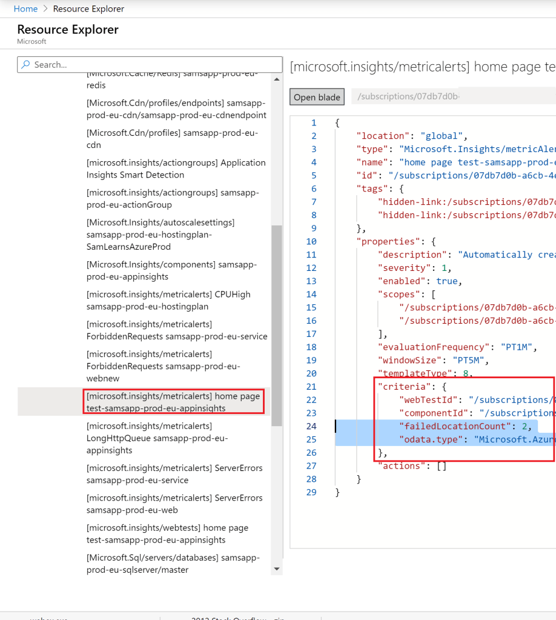556x620 pixels.
Task: Click the resource list scrollbar thumb
Action: (277, 325)
